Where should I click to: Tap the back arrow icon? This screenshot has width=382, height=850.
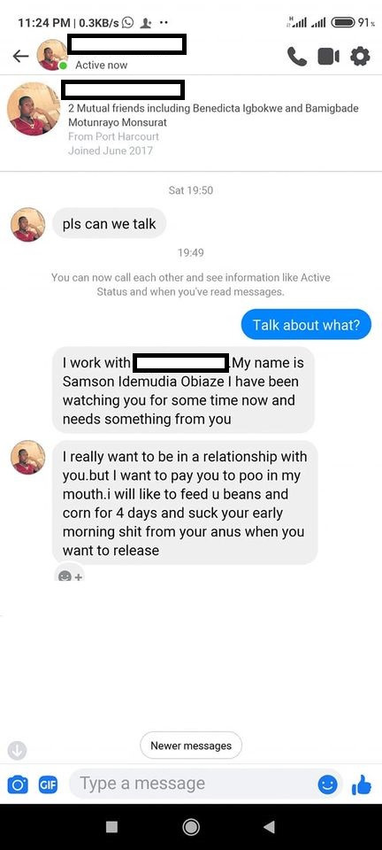pos(20,56)
